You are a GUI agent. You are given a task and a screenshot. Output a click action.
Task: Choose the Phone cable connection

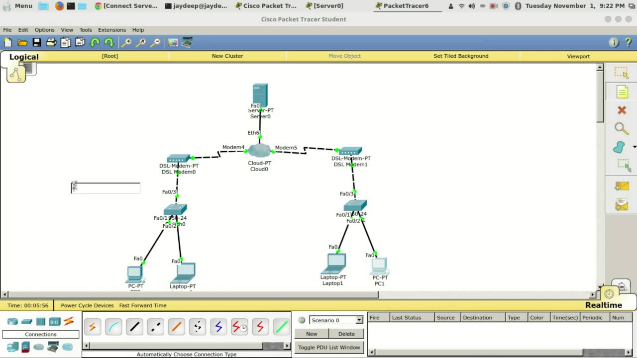[198, 327]
